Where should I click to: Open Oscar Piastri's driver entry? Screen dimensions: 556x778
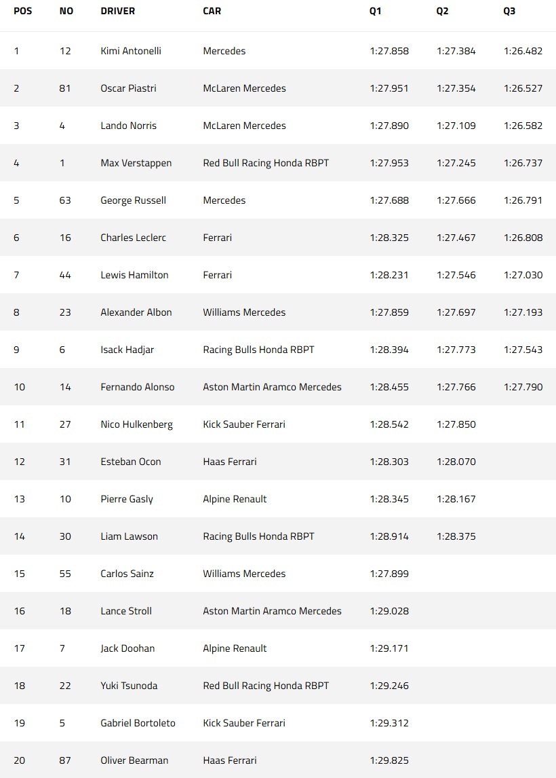128,88
